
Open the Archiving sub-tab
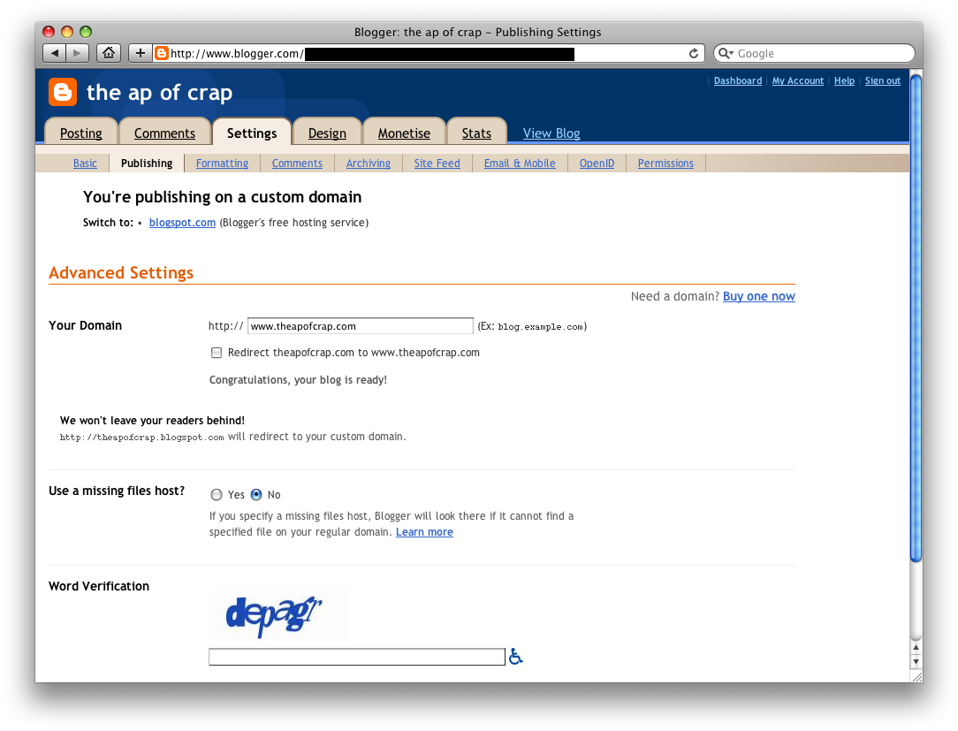coord(369,164)
